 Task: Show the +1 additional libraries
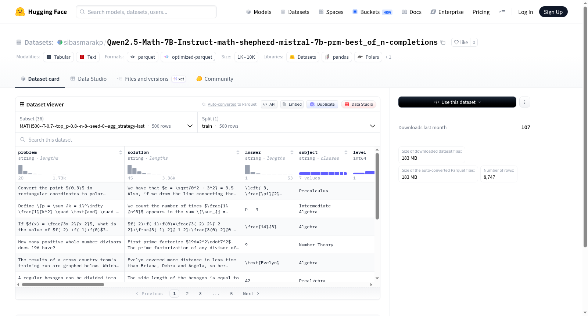(388, 57)
